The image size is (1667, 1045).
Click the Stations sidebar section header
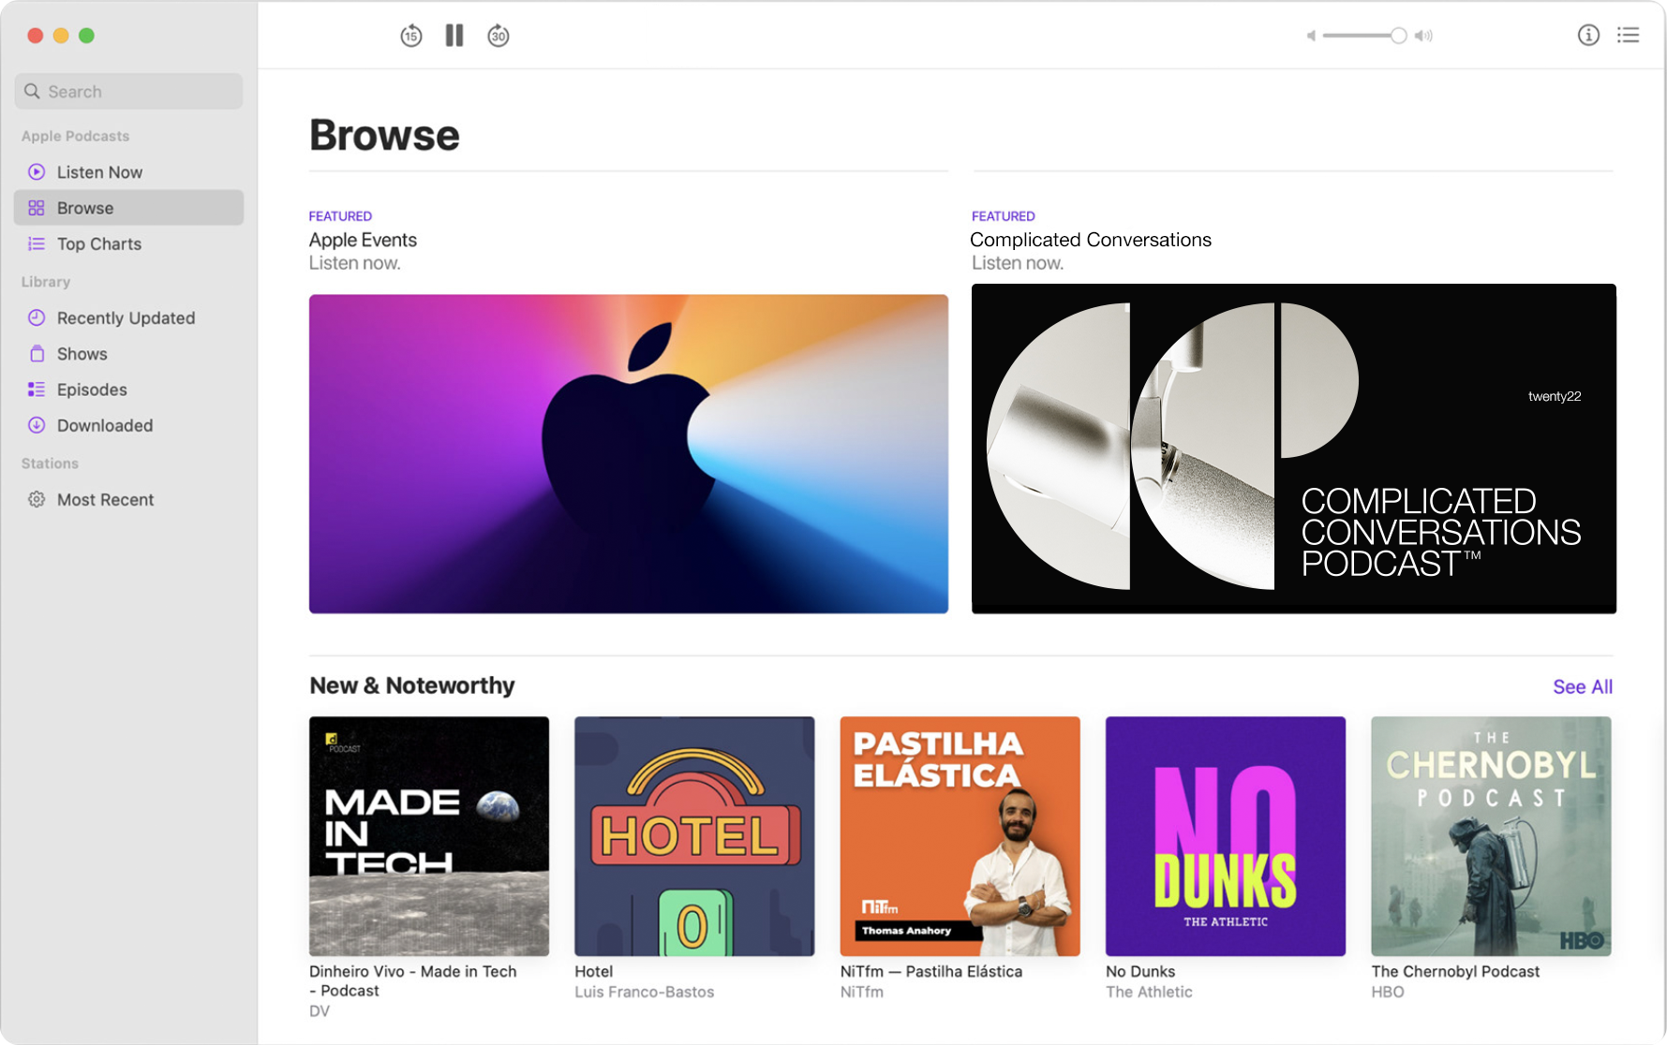[x=50, y=464]
